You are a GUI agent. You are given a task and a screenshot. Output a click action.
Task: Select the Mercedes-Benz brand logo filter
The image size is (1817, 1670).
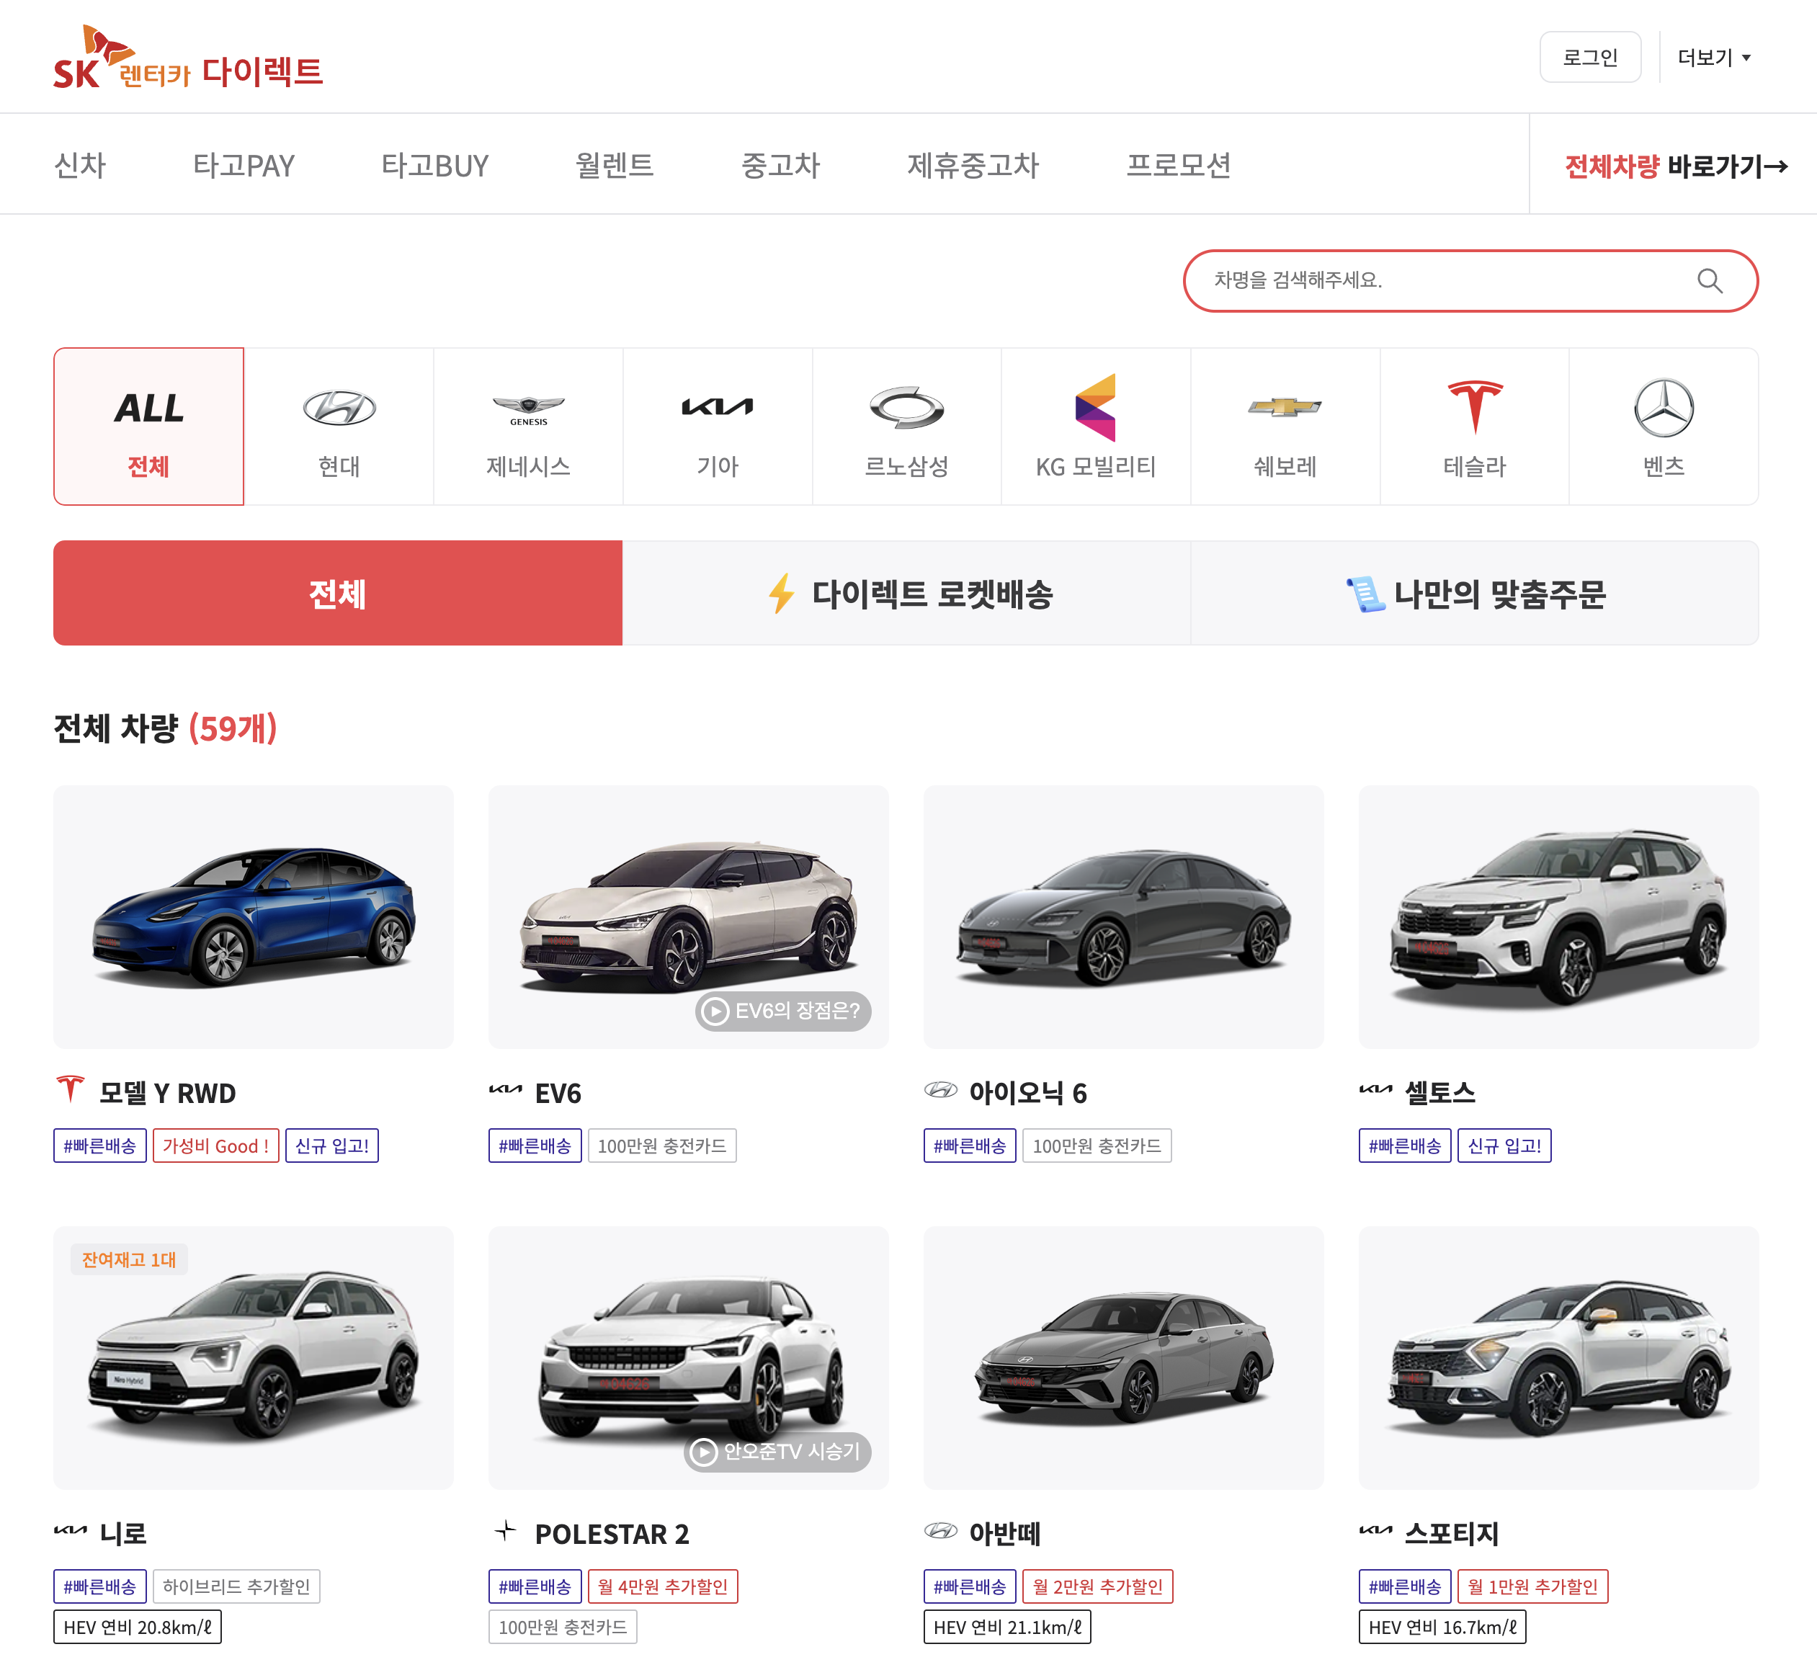1664,408
